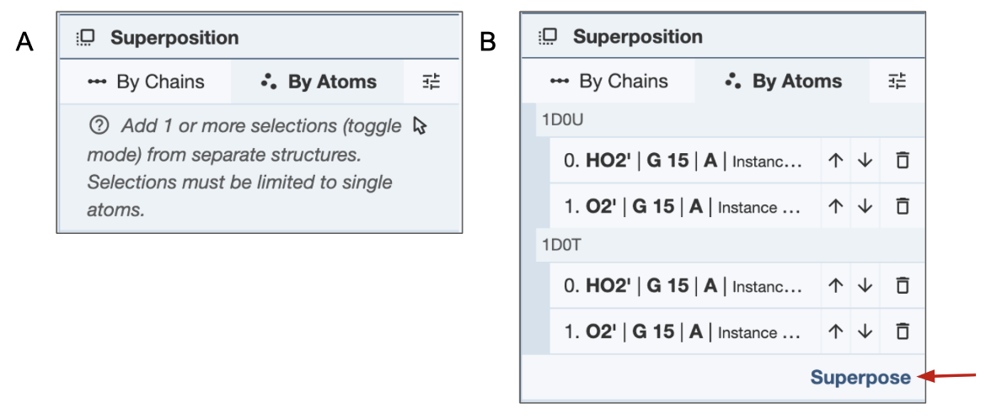Open options icon in panel A tab bar

pyautogui.click(x=431, y=82)
